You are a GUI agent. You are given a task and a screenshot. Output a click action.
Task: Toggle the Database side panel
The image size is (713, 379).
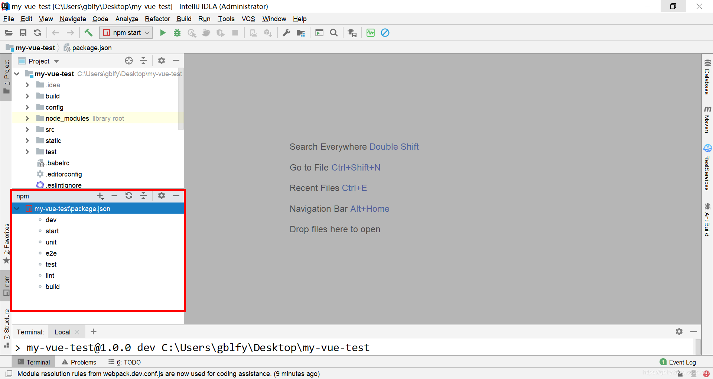coord(707,77)
